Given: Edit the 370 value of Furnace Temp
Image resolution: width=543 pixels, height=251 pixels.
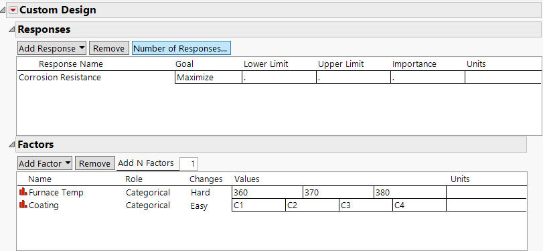Looking at the screenshot, I should coord(338,193).
